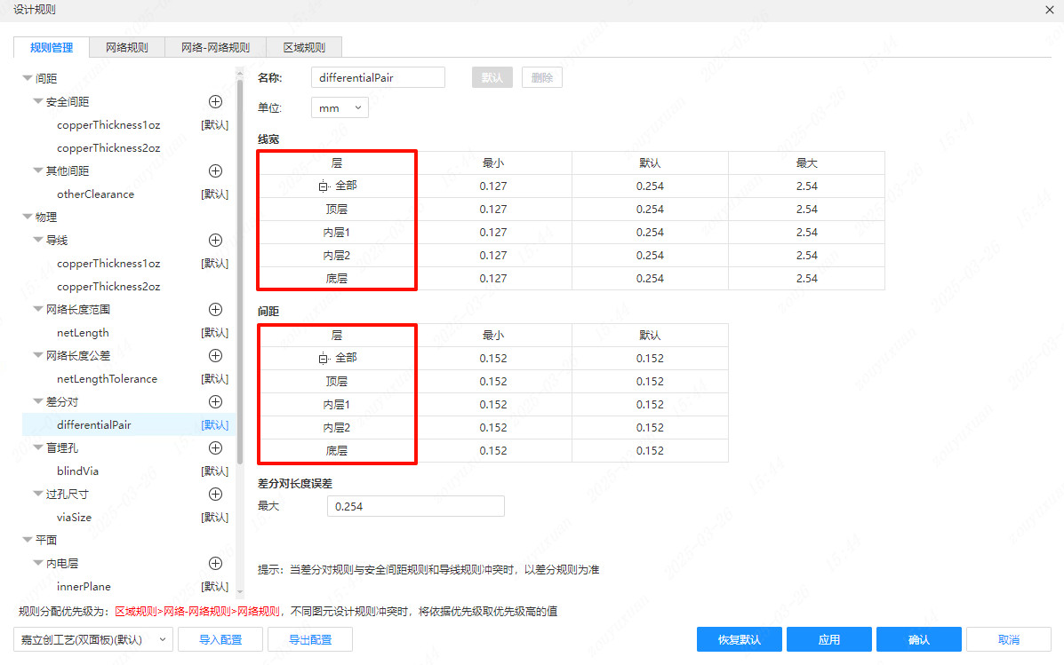Viewport: 1064px width, 665px height.
Task: Click the plus icon beside 其他间距
Action: coord(215,170)
